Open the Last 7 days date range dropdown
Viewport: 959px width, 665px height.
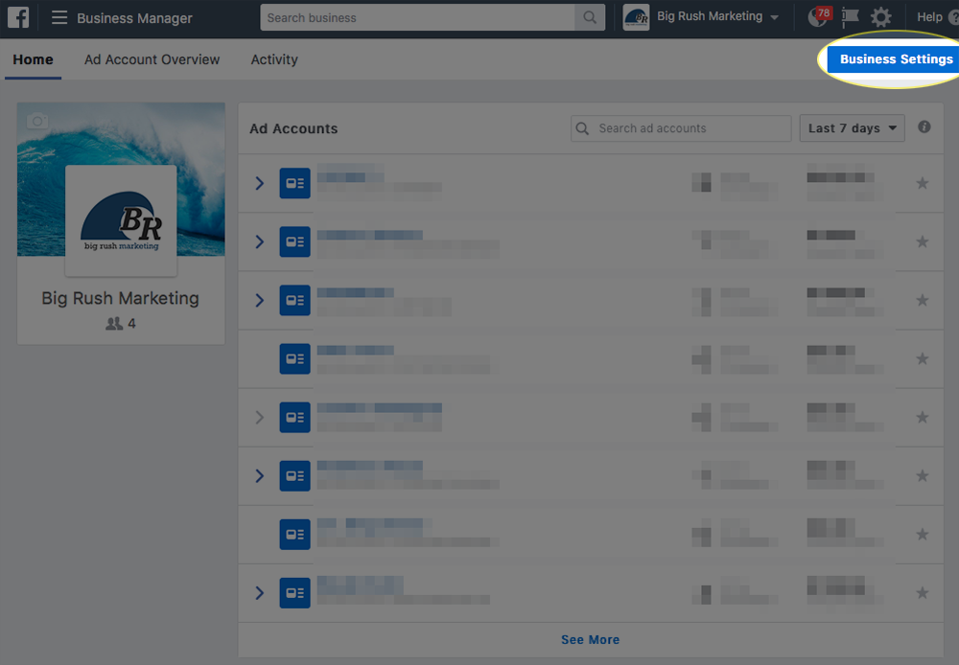(x=852, y=127)
